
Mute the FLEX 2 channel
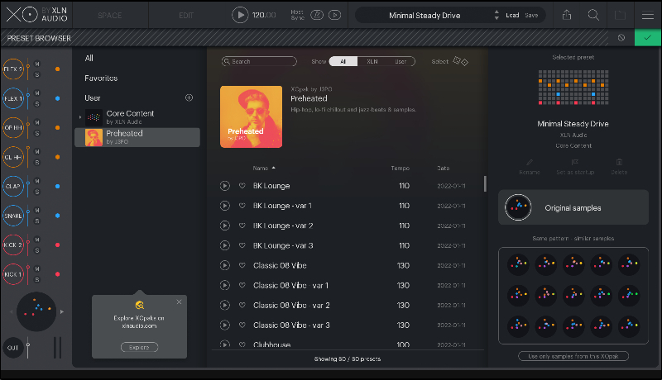pyautogui.click(x=37, y=64)
